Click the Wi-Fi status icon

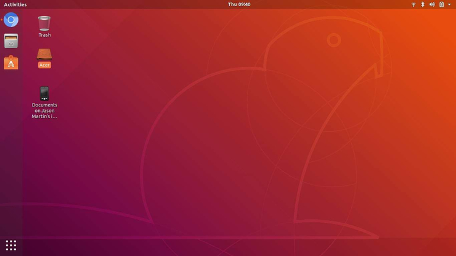(x=413, y=4)
